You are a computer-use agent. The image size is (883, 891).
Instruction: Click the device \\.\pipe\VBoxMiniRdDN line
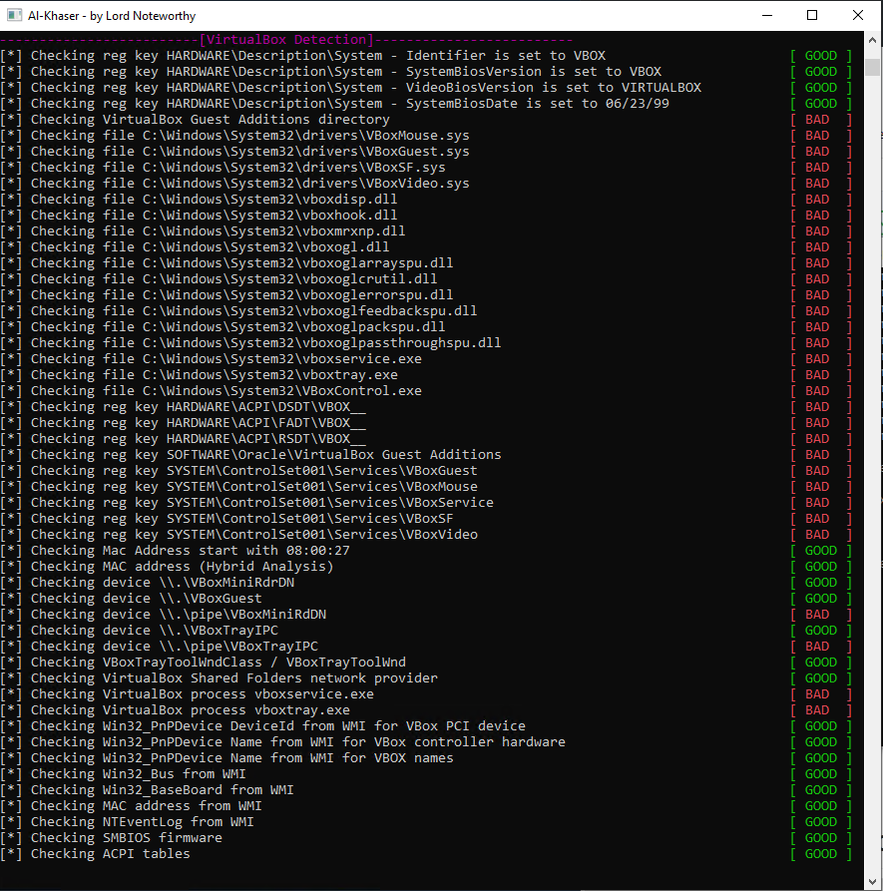click(x=426, y=615)
